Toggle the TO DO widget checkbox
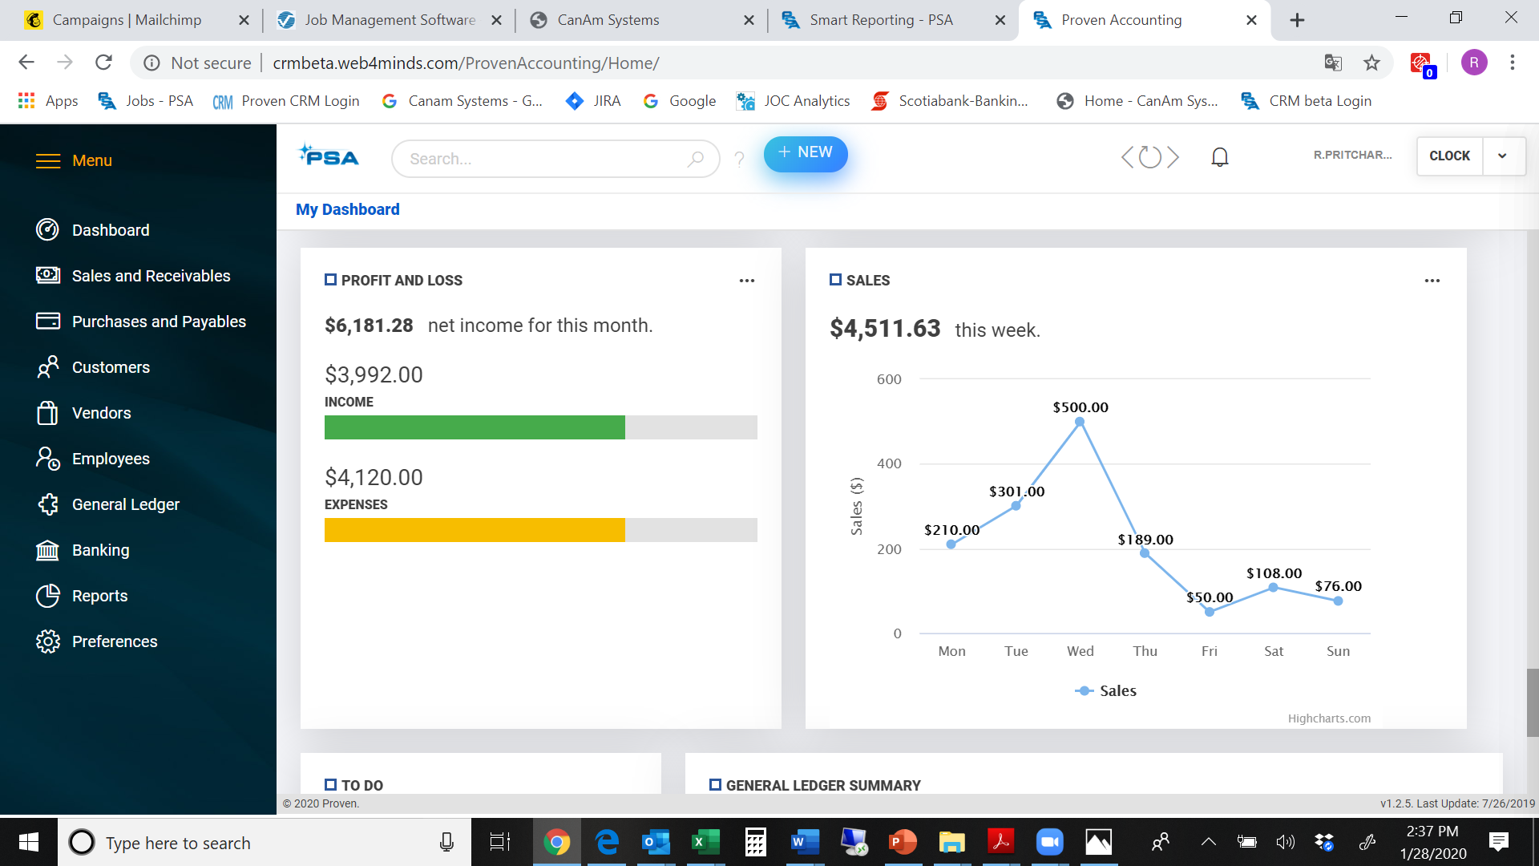This screenshot has width=1539, height=866. [330, 785]
